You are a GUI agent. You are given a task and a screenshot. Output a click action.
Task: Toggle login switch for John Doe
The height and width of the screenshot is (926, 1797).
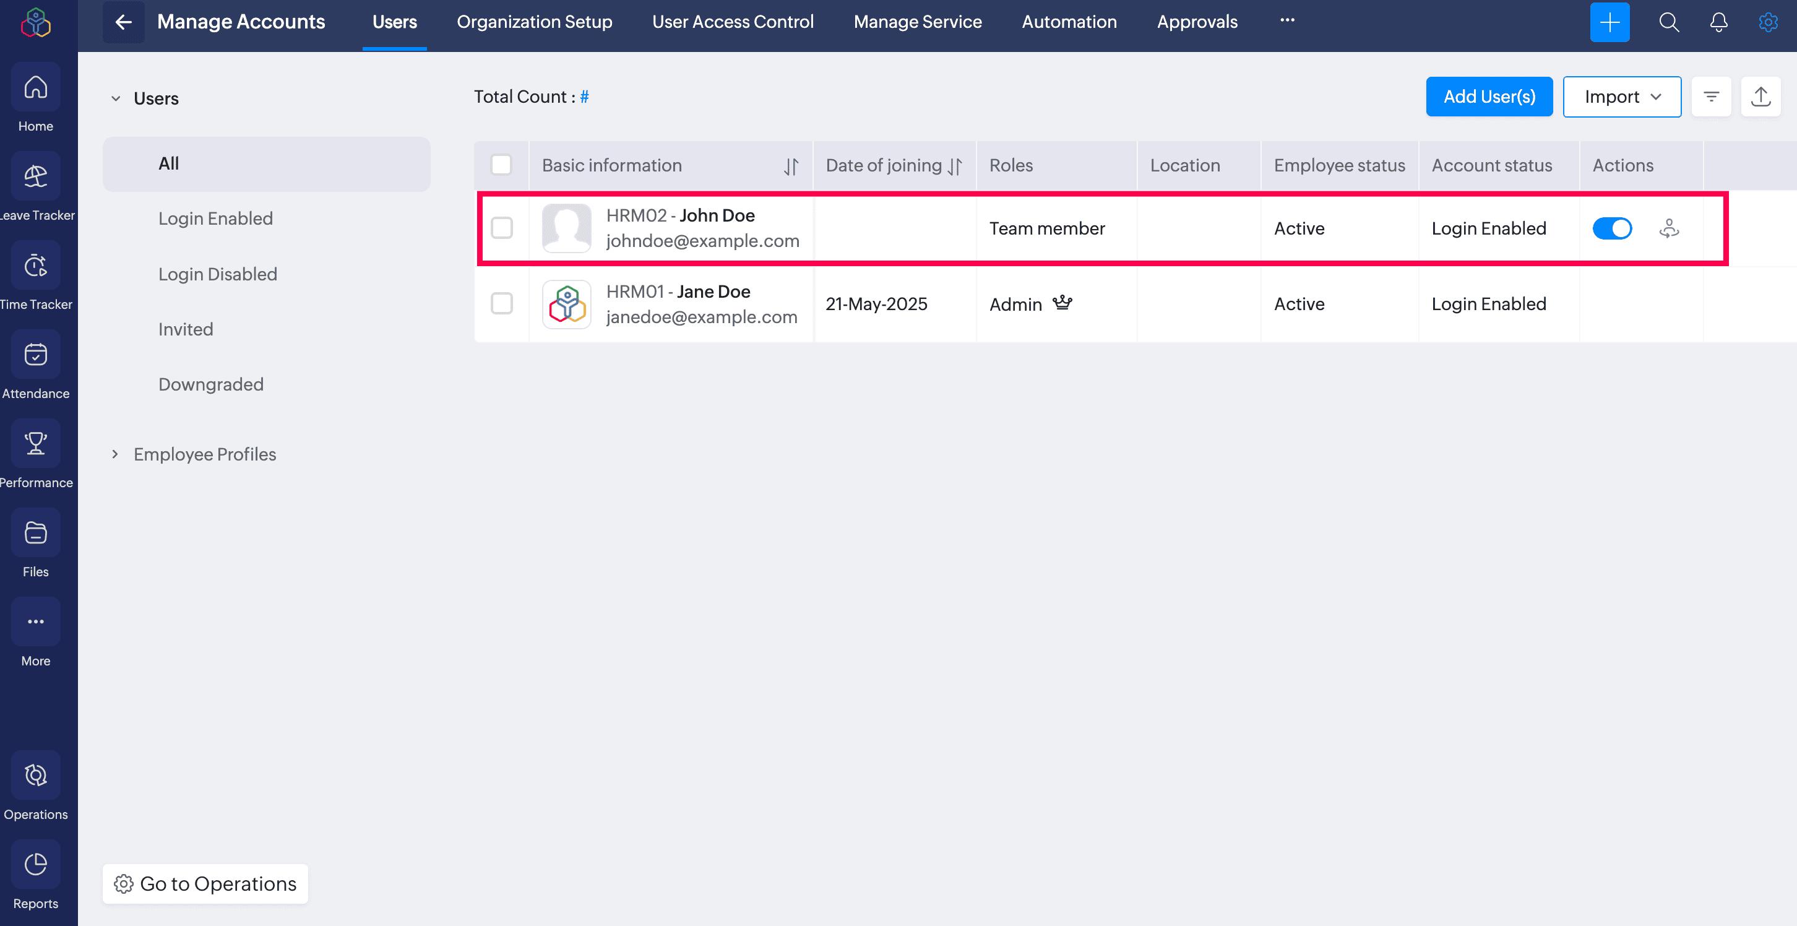(1611, 228)
